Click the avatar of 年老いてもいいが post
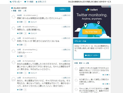 (x=14, y=40)
